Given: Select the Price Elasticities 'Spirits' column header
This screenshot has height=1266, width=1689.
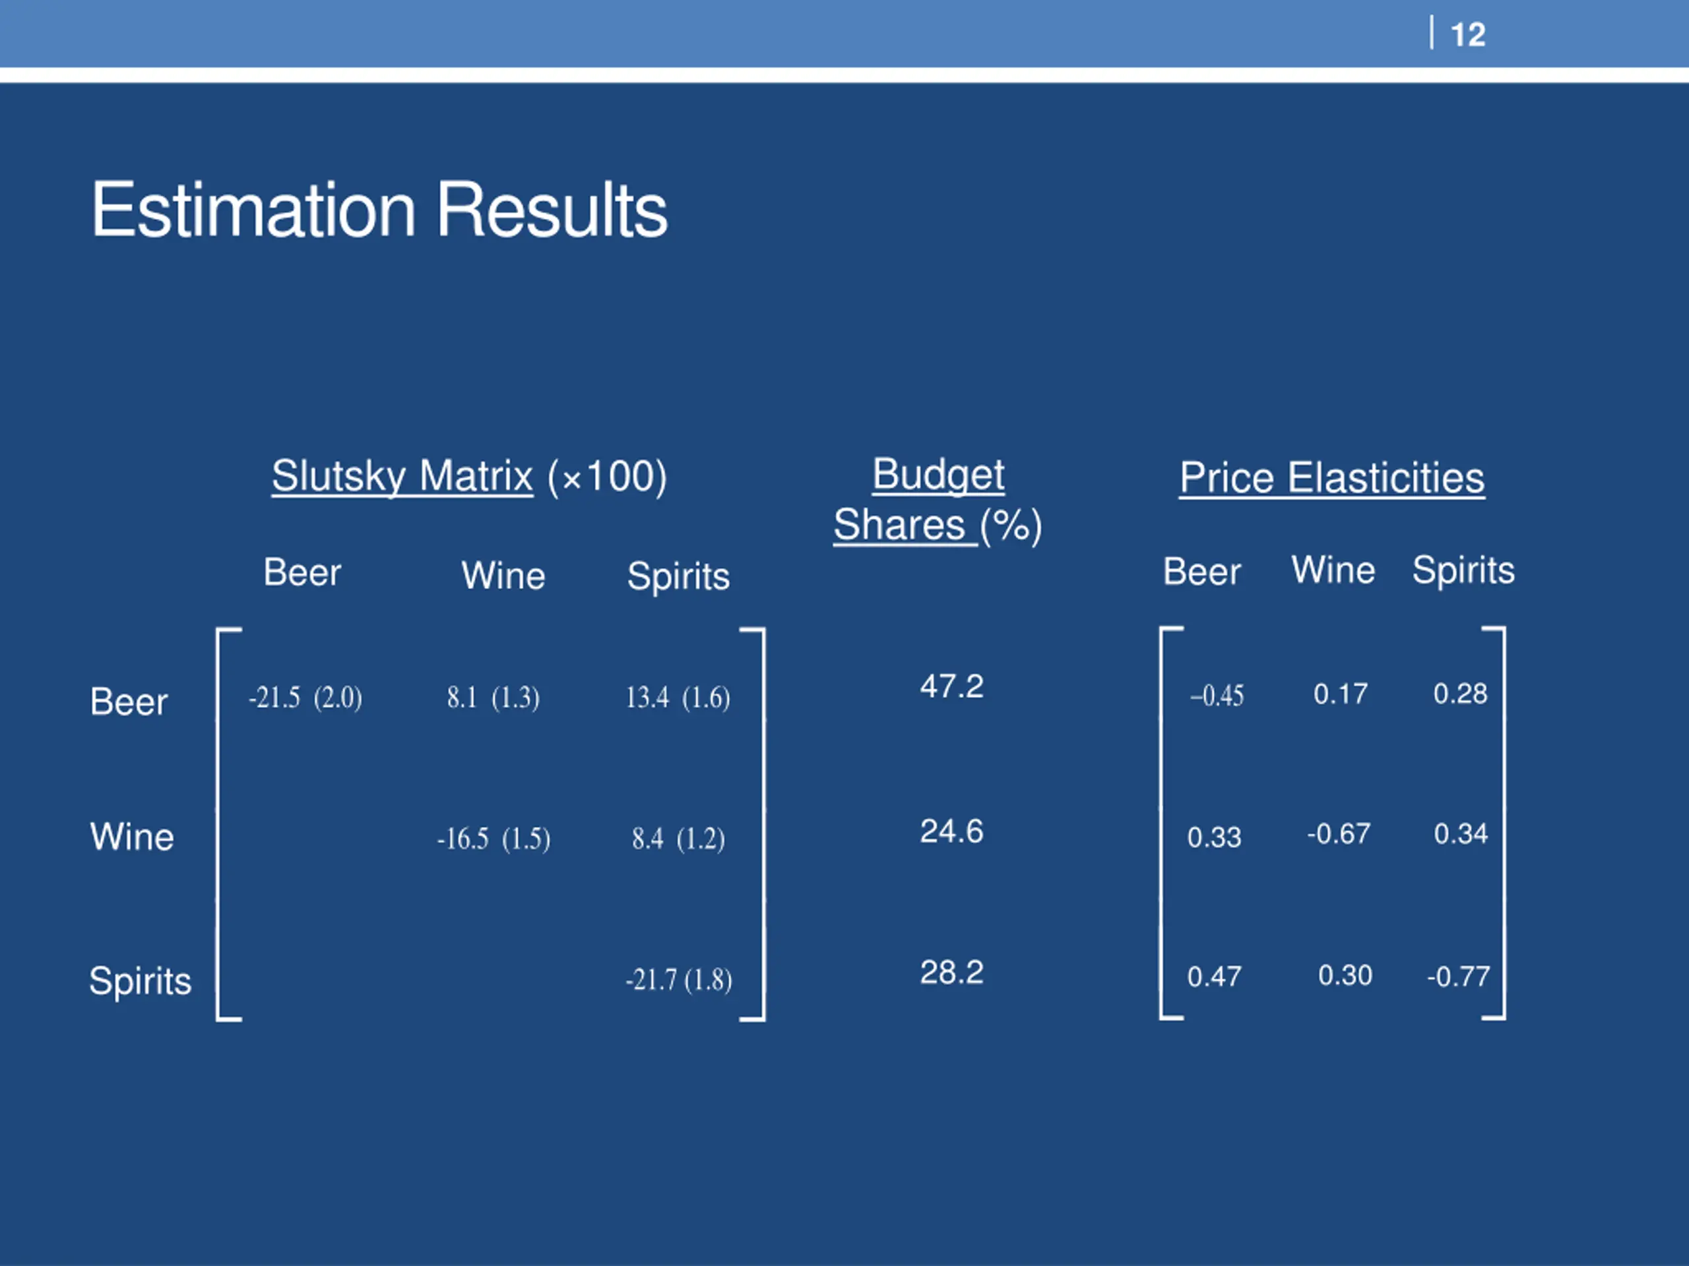Looking at the screenshot, I should (x=1464, y=571).
